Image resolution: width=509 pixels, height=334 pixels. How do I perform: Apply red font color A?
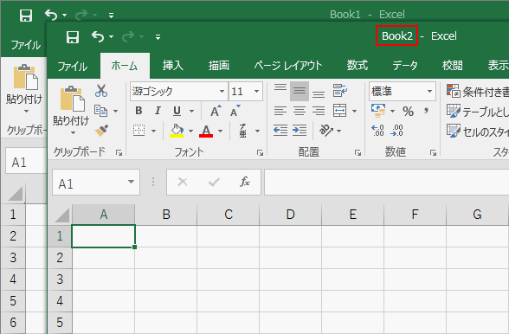coord(206,131)
